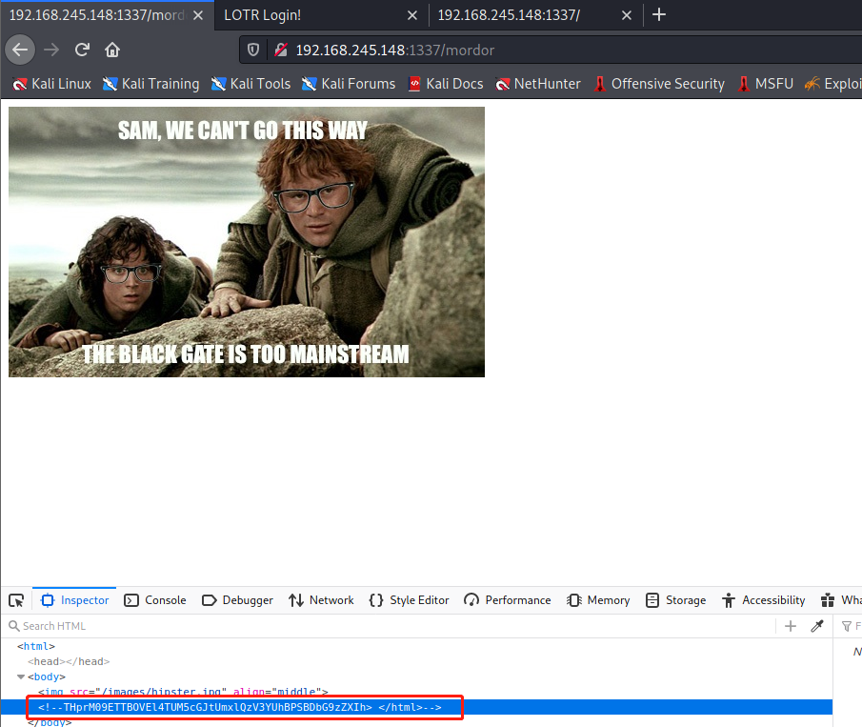The width and height of the screenshot is (862, 727).
Task: Close the mordor tab
Action: [x=198, y=15]
